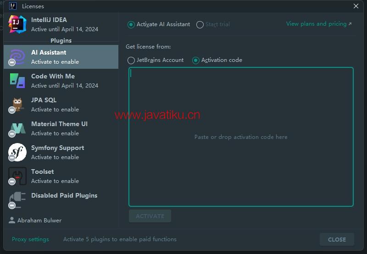Select the AI Assistant plugin row
367x254 pixels.
tap(61, 57)
